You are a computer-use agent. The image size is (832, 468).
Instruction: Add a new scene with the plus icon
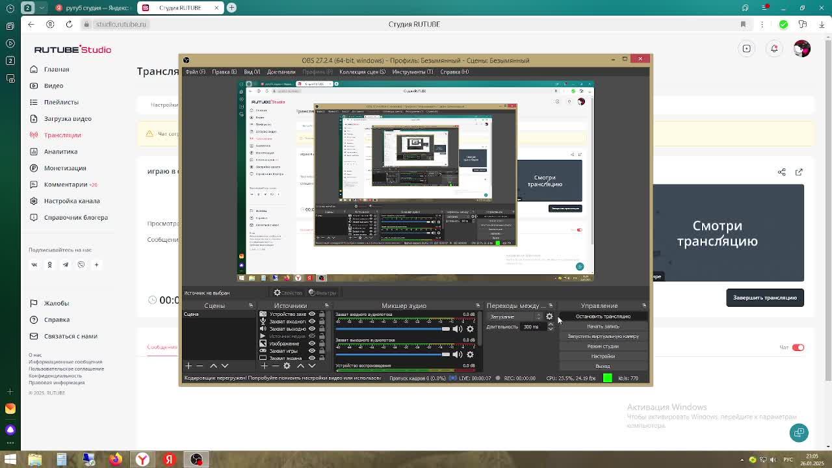coord(188,366)
